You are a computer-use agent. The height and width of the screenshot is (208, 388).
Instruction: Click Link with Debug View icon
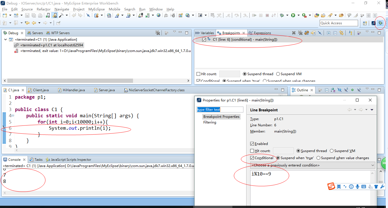pos(341,33)
